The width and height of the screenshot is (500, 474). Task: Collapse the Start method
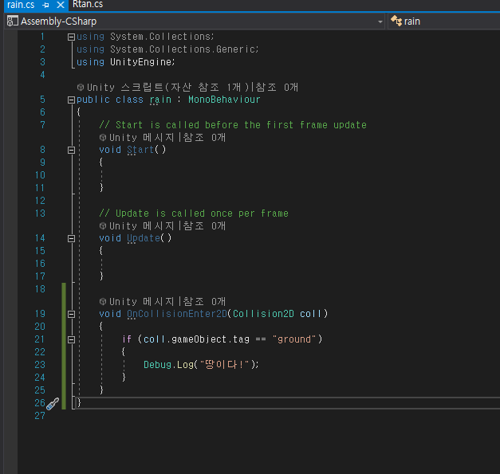pos(71,150)
